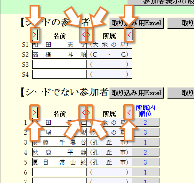194x183 pixels.
Task: Click empty row 6 name field
Action: pos(60,172)
